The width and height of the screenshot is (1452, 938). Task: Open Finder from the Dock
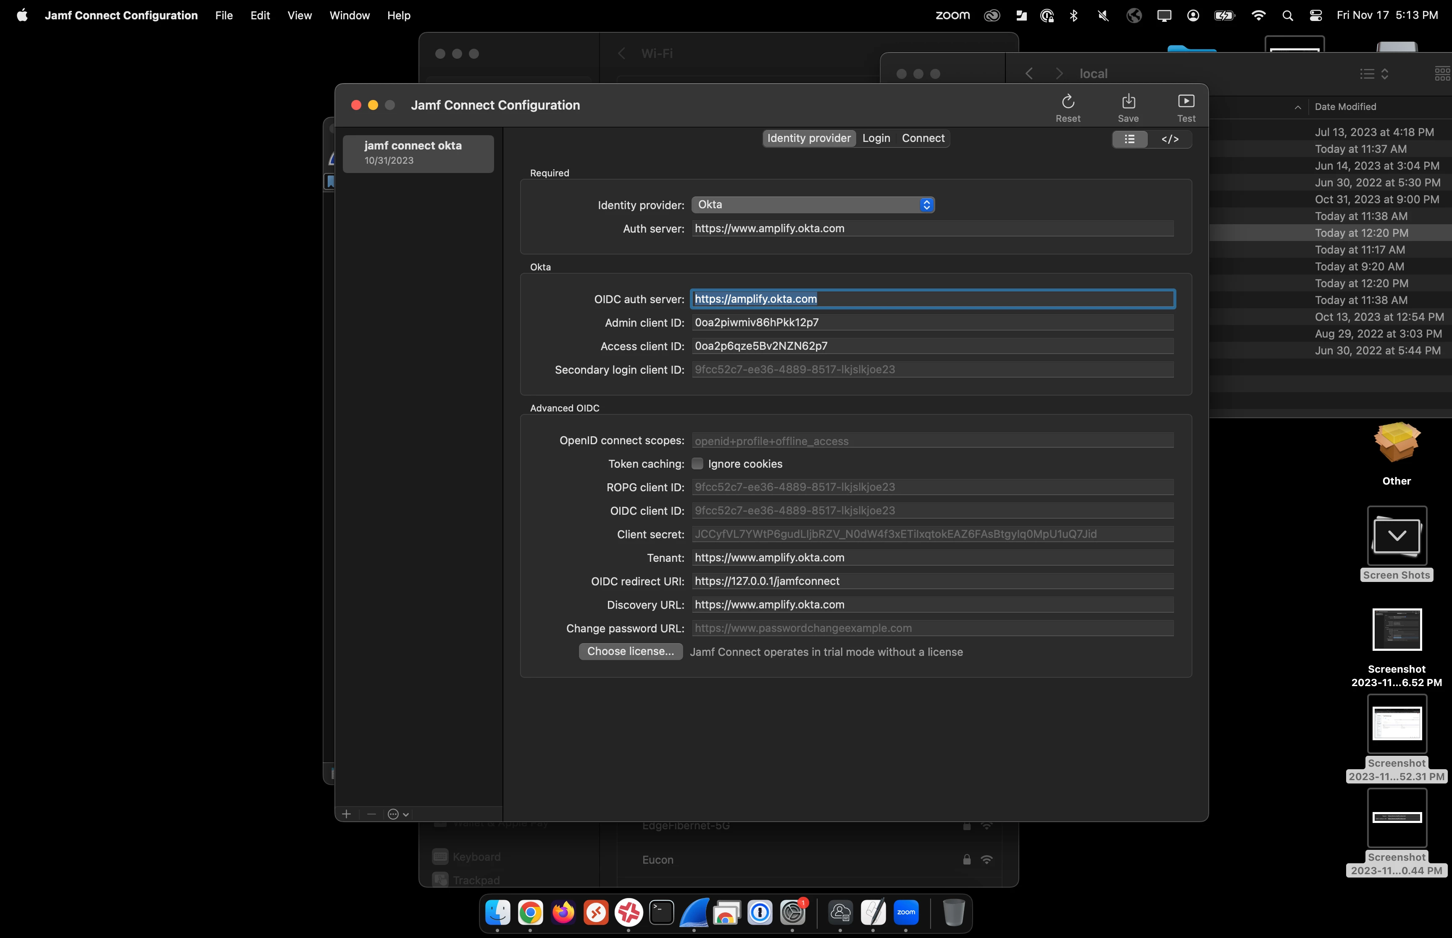498,912
